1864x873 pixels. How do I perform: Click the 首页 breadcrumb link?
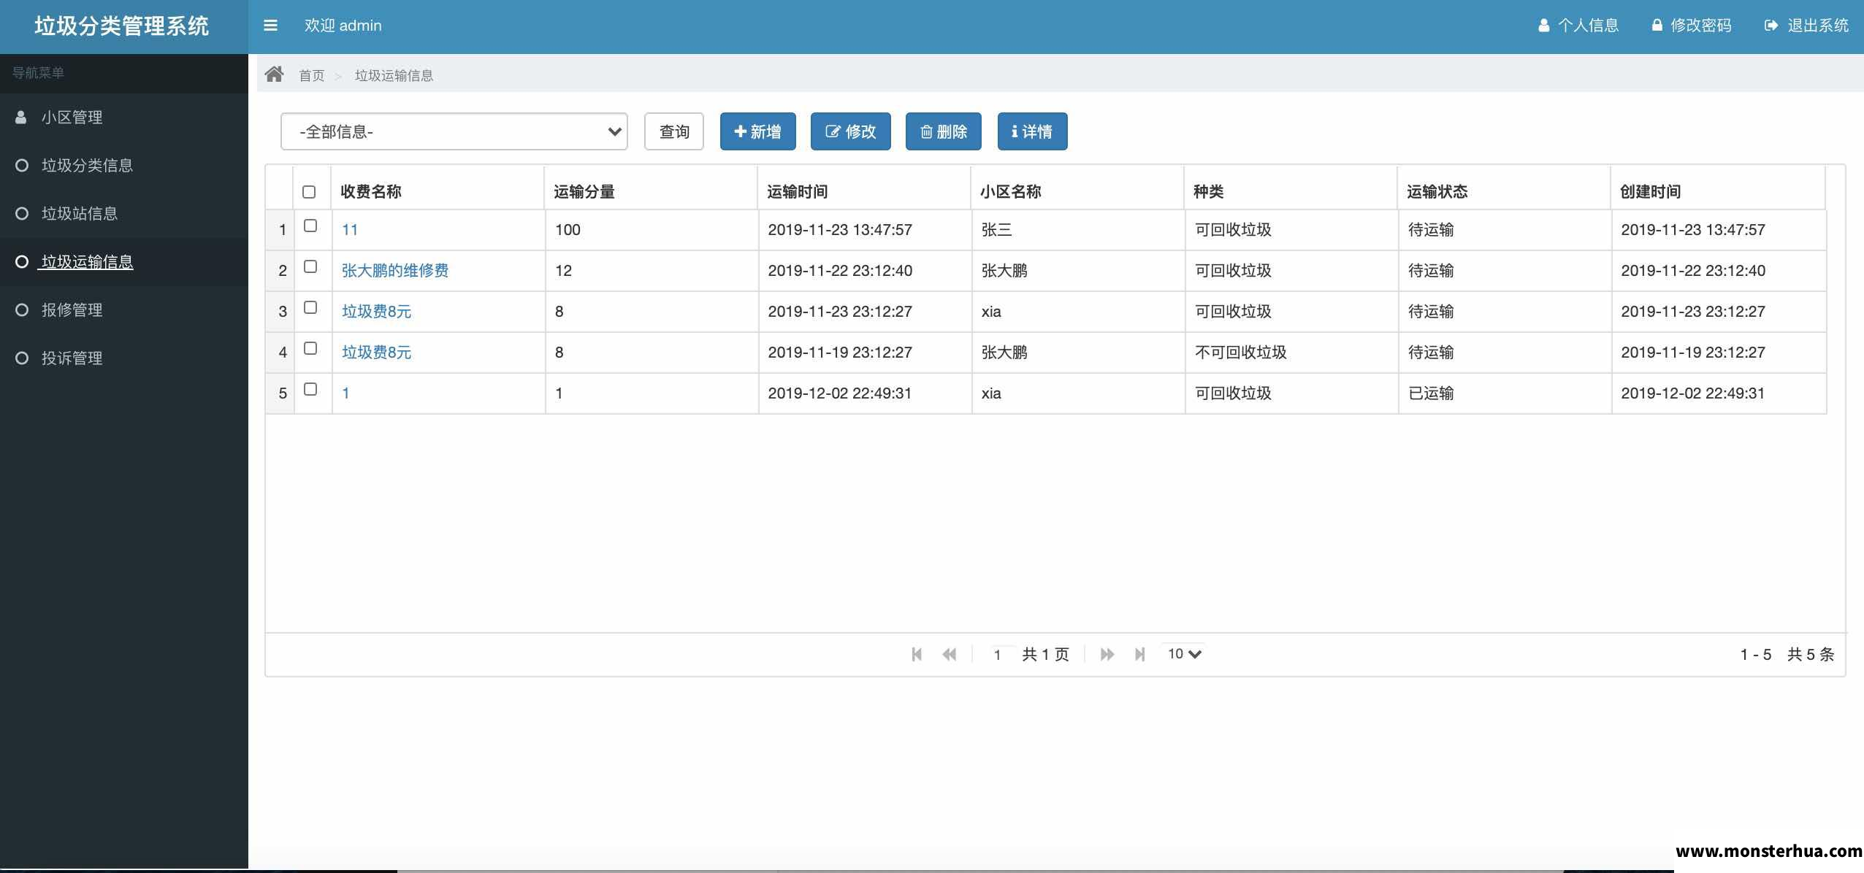[x=312, y=75]
